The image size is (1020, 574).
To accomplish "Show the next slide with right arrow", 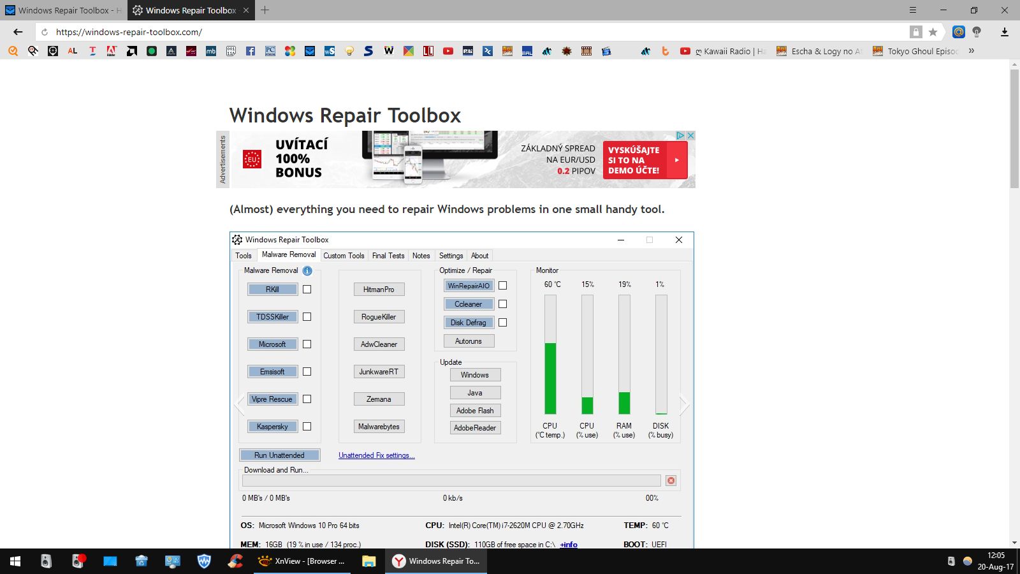I will 684,404.
